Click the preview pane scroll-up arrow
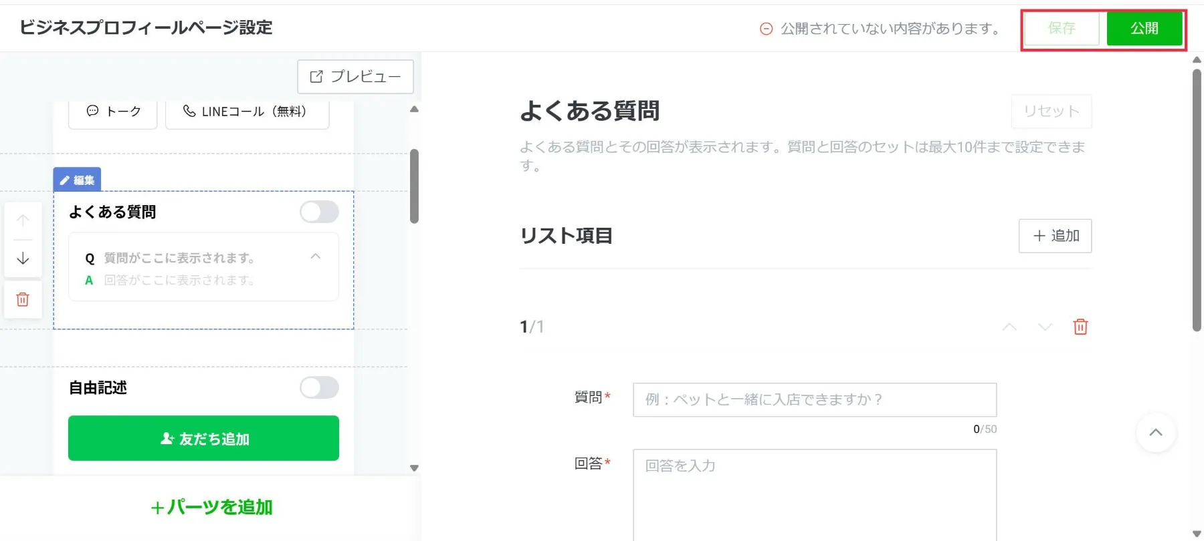The height and width of the screenshot is (541, 1204). pyautogui.click(x=414, y=109)
